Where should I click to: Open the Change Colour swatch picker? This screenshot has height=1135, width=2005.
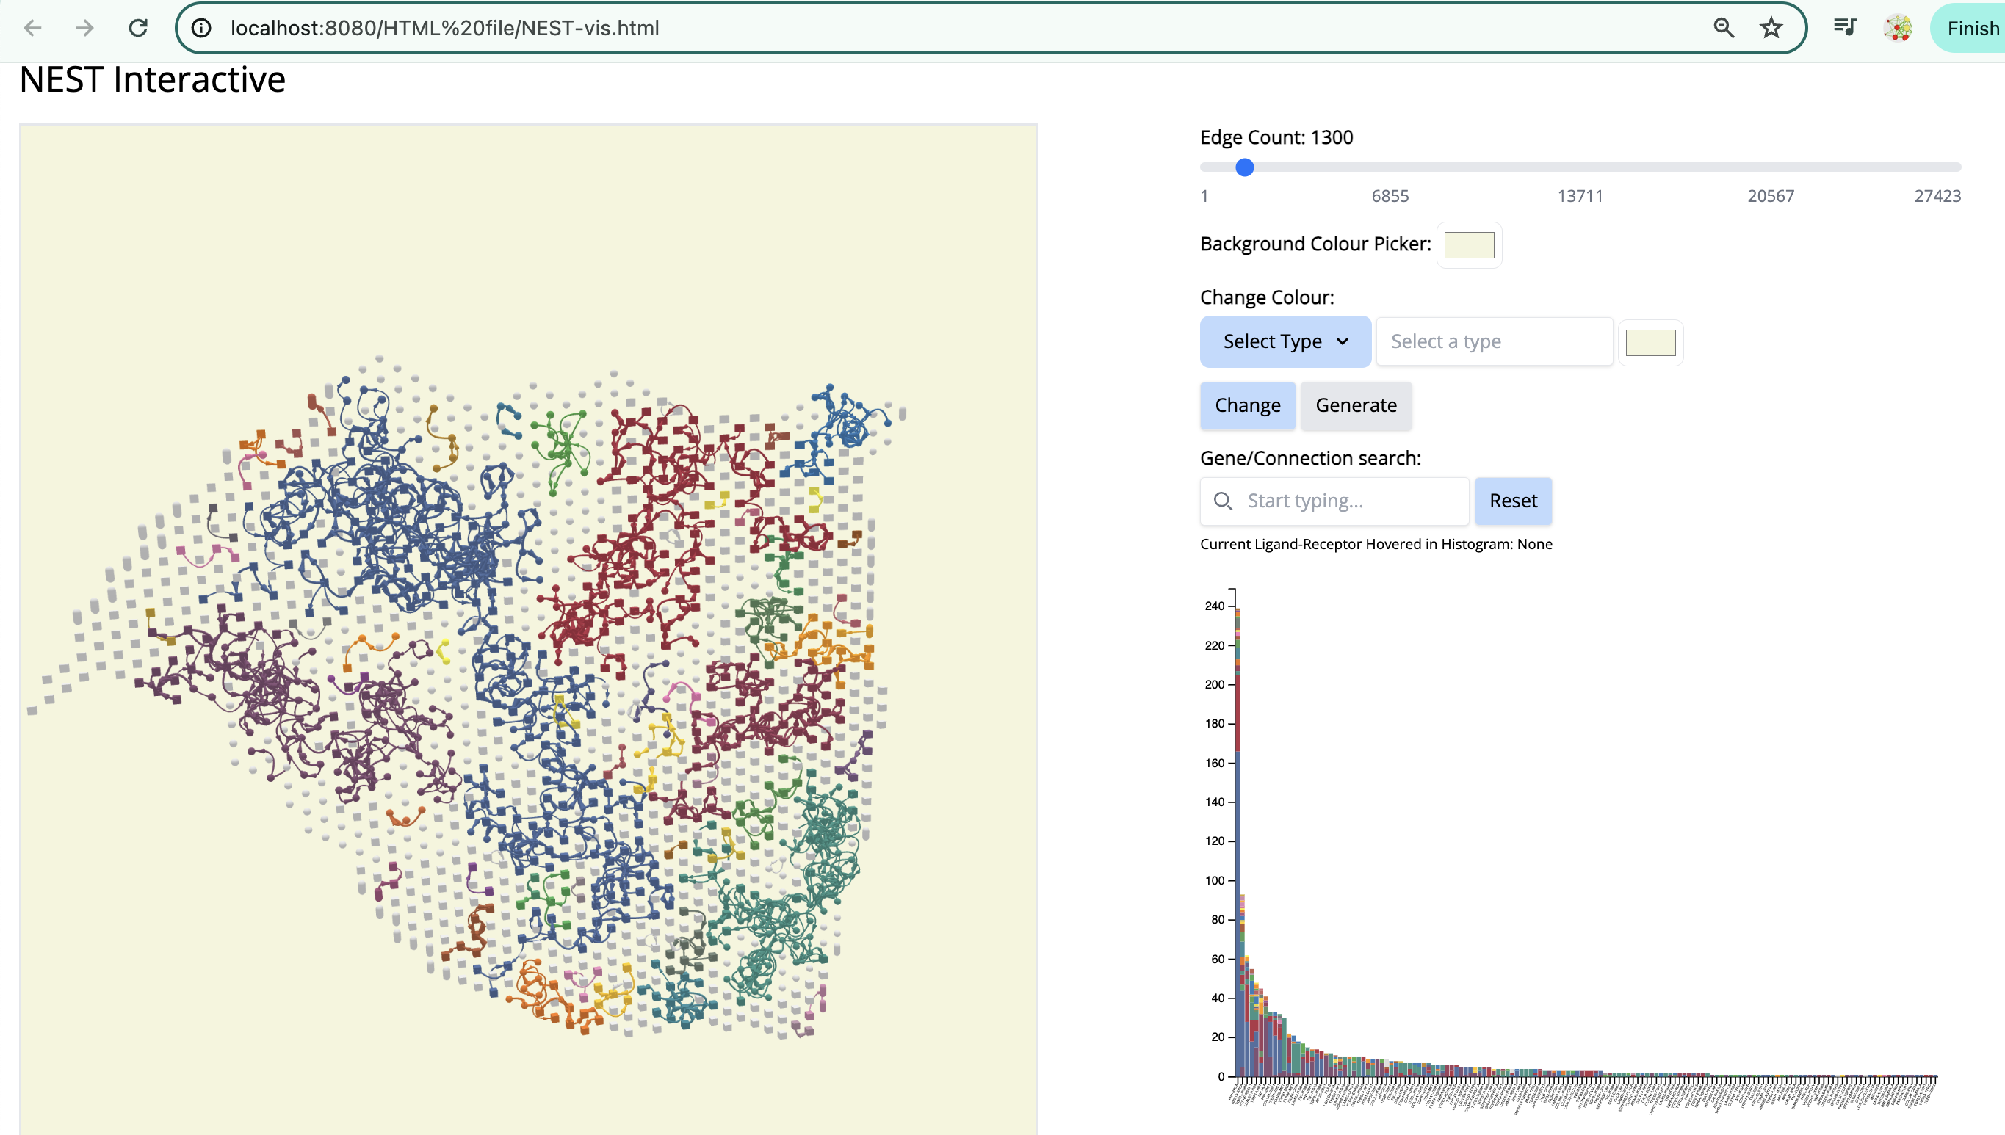tap(1650, 342)
